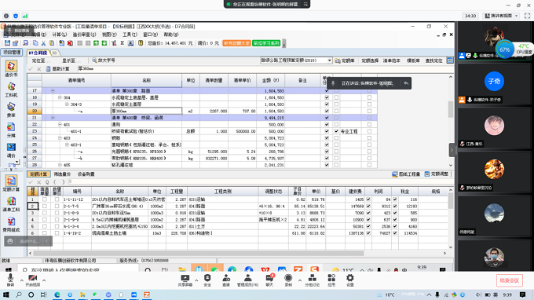Screen dimensions: 534x300
Task: Click the copy icon in toolbar
Action: click(35, 43)
